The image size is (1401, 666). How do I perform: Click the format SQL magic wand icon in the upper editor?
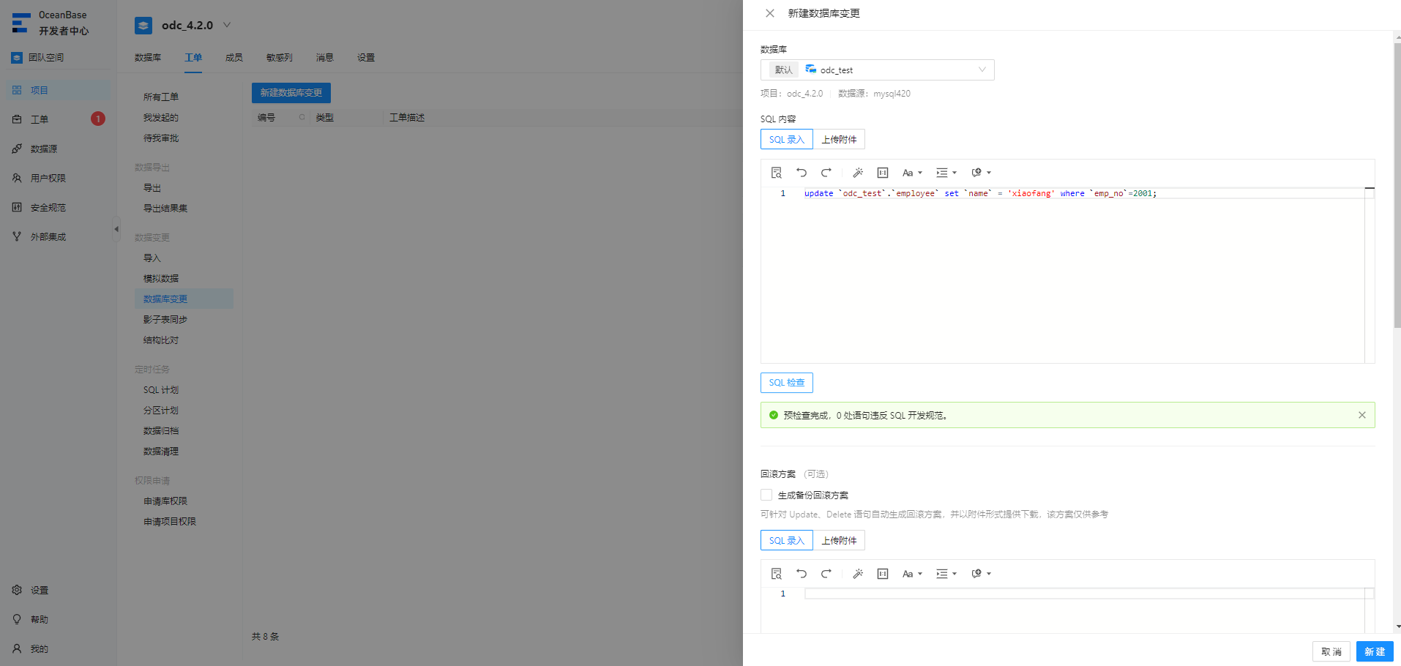pos(858,173)
